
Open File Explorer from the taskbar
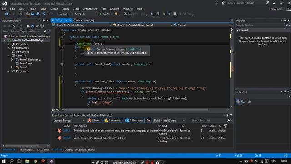(x=27, y=161)
